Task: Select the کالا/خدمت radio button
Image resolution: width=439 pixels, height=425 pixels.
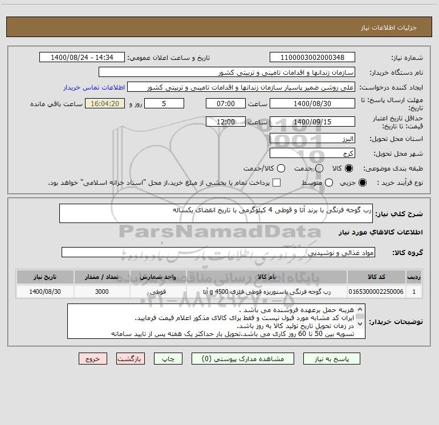Action: (x=281, y=168)
